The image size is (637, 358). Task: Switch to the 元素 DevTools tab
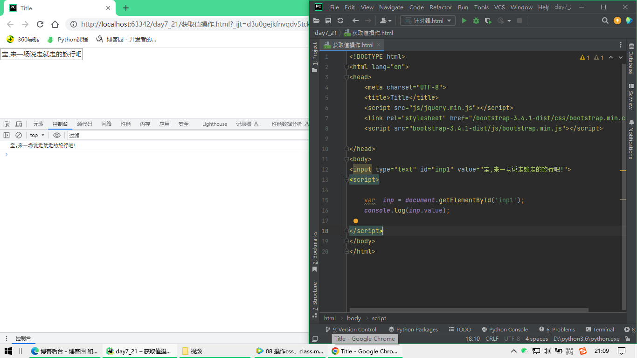point(38,124)
